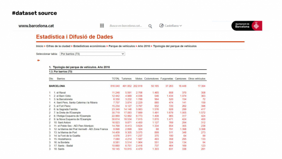The height and width of the screenshot is (159, 282).
Task: Click the 'Busca en barcelona.cat' search field
Action: [127, 26]
